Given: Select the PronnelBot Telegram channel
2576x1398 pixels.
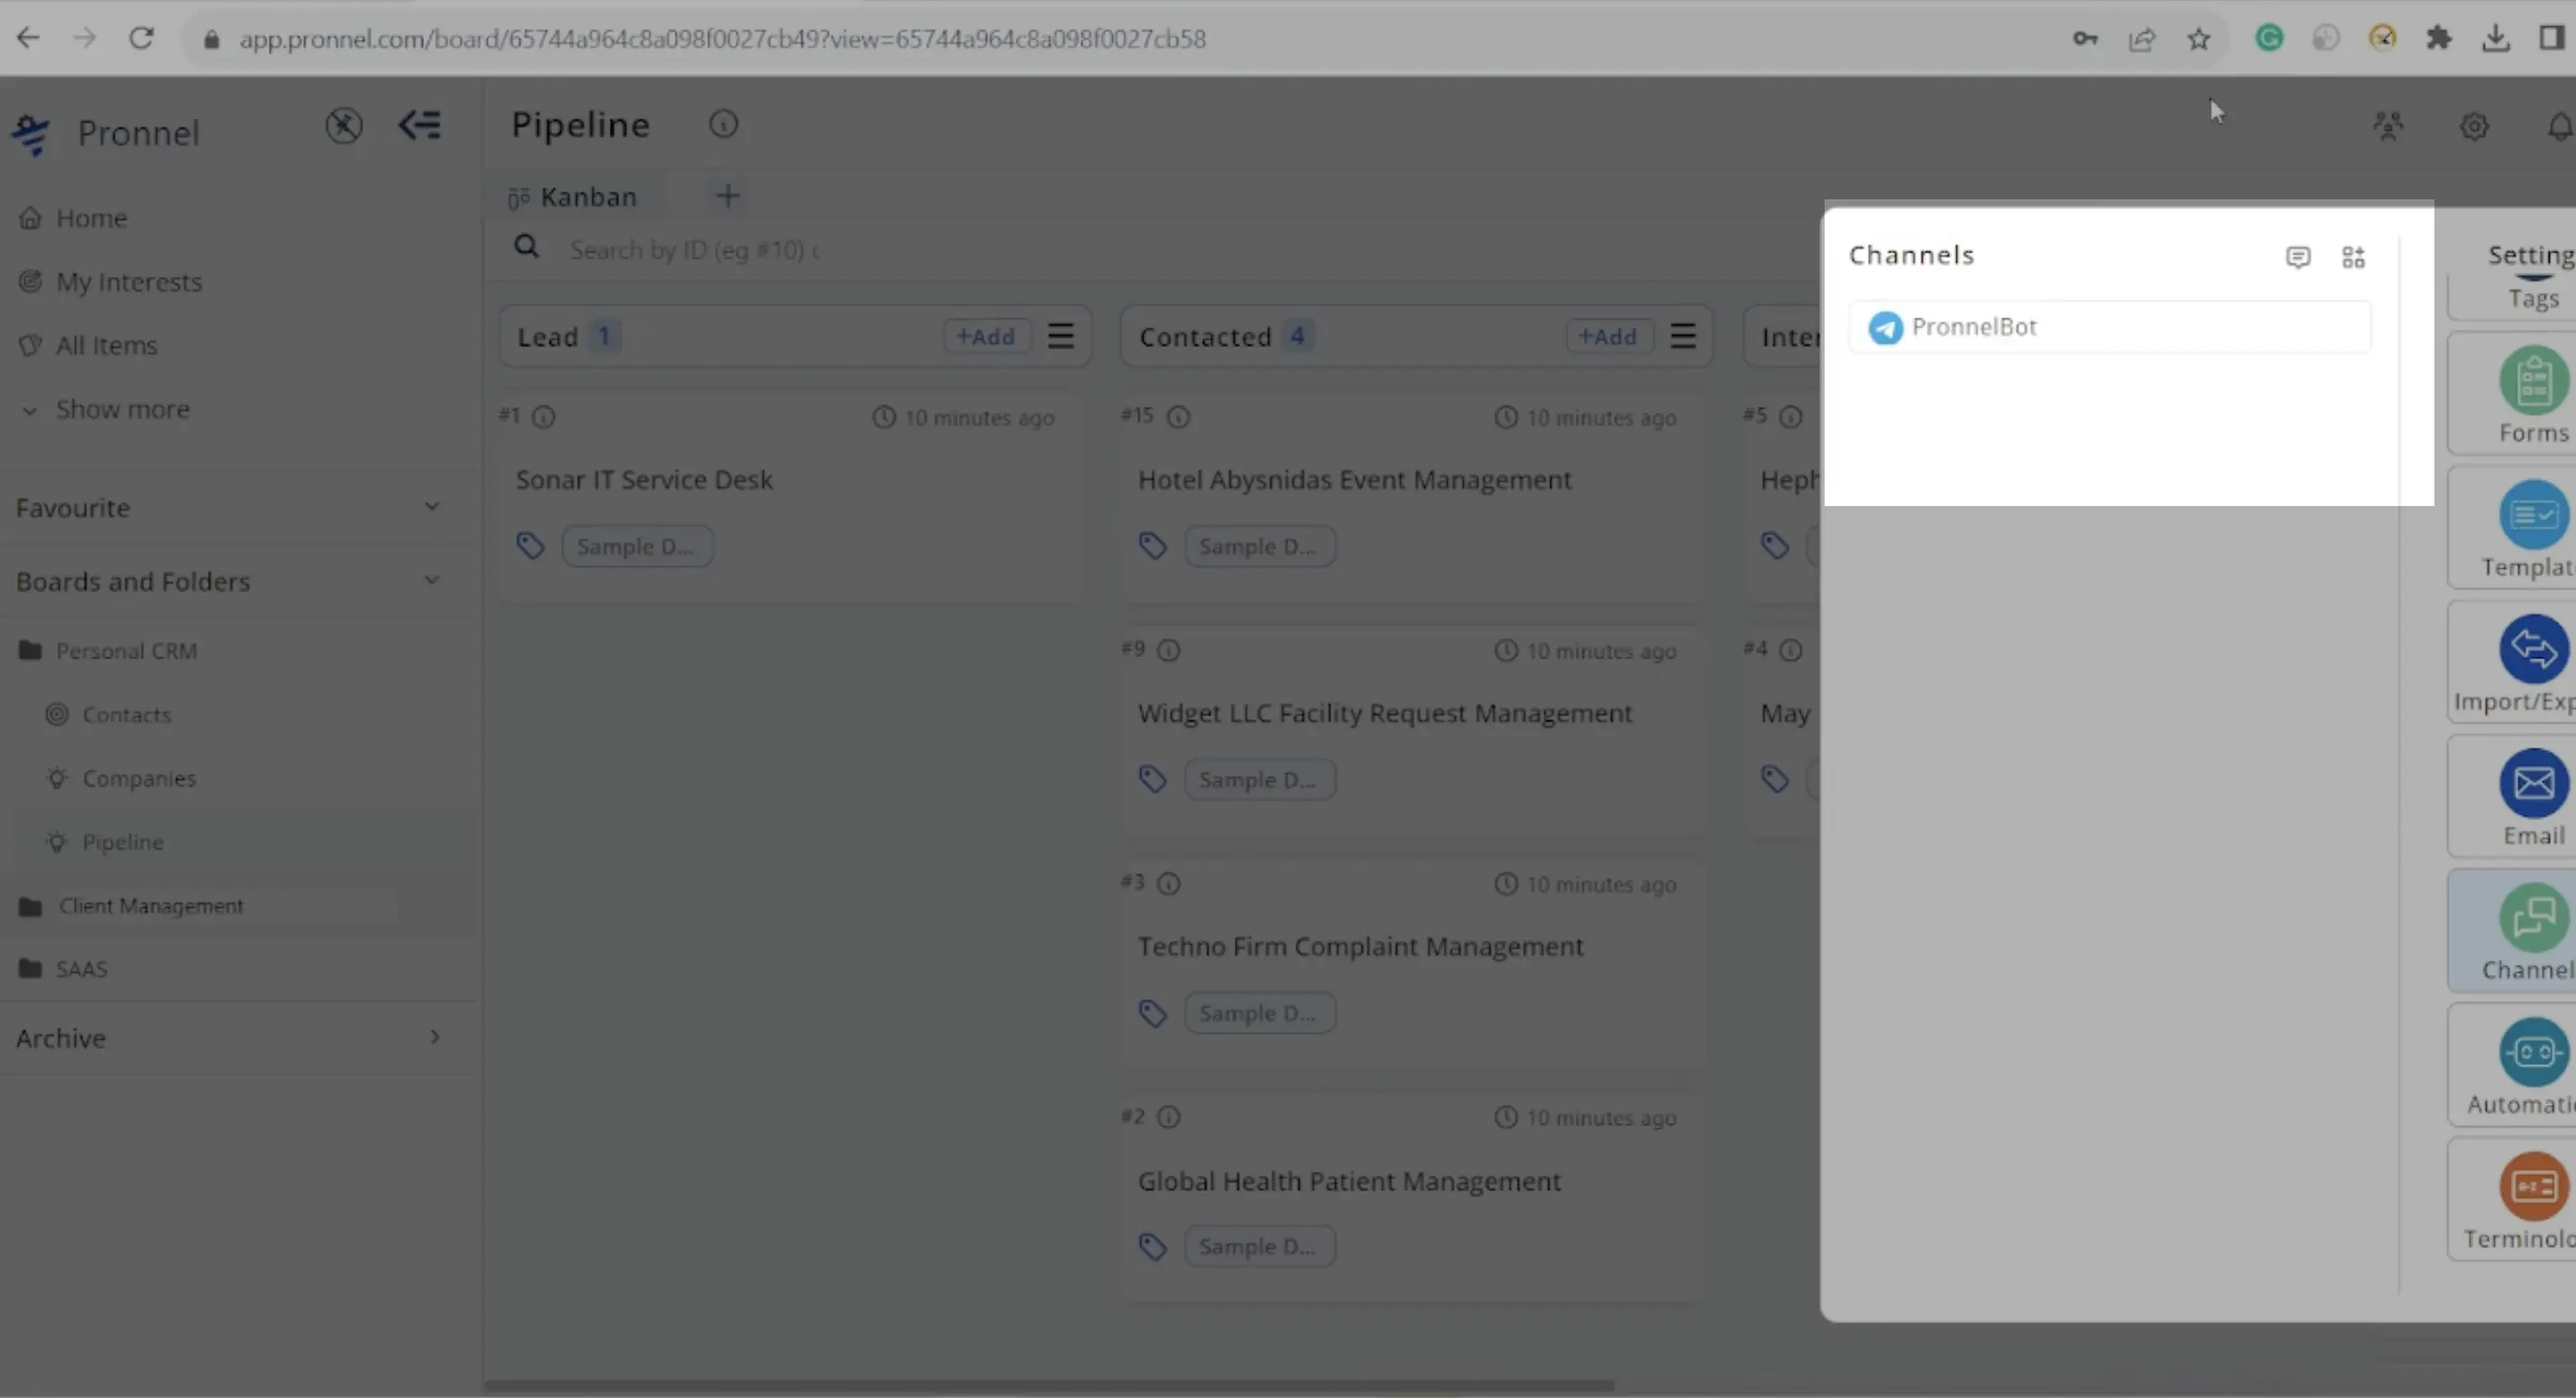Looking at the screenshot, I should coord(2109,327).
